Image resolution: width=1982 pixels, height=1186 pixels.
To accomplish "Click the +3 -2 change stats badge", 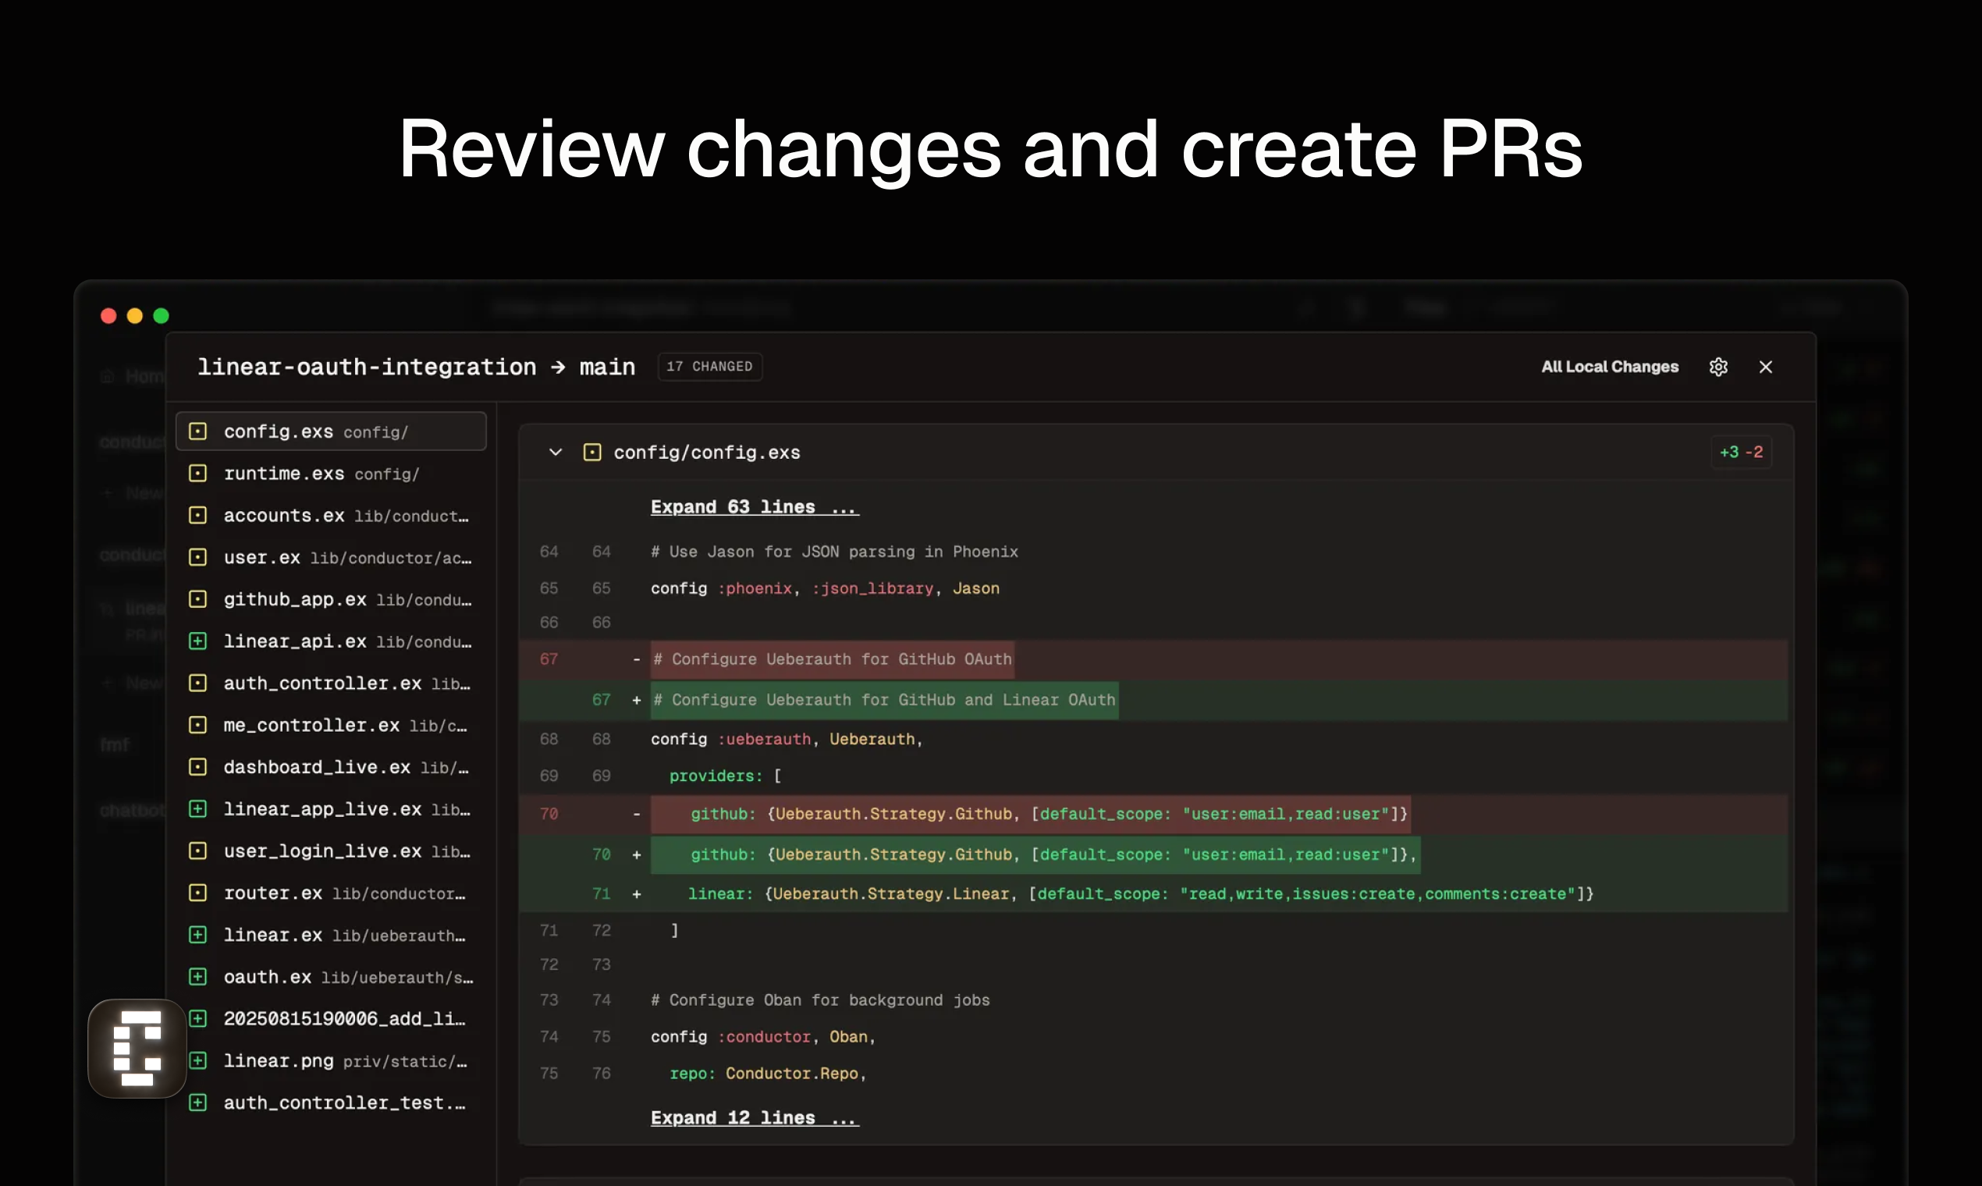I will tap(1741, 453).
